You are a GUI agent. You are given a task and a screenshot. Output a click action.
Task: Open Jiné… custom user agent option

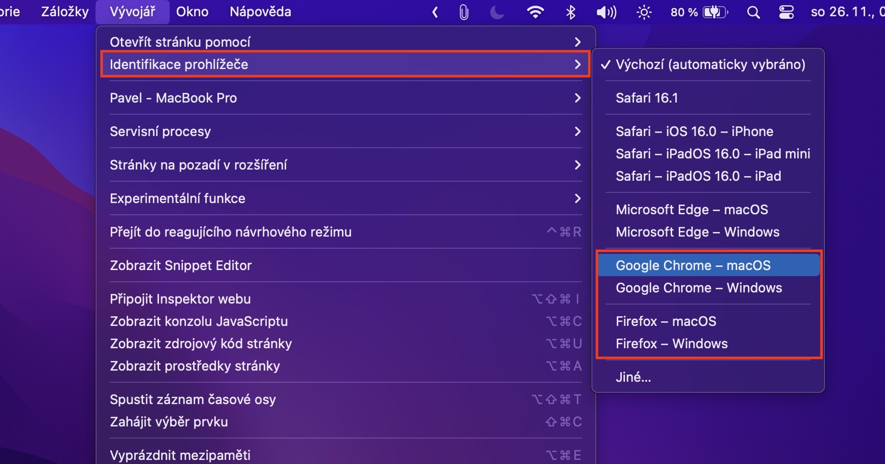point(708,377)
